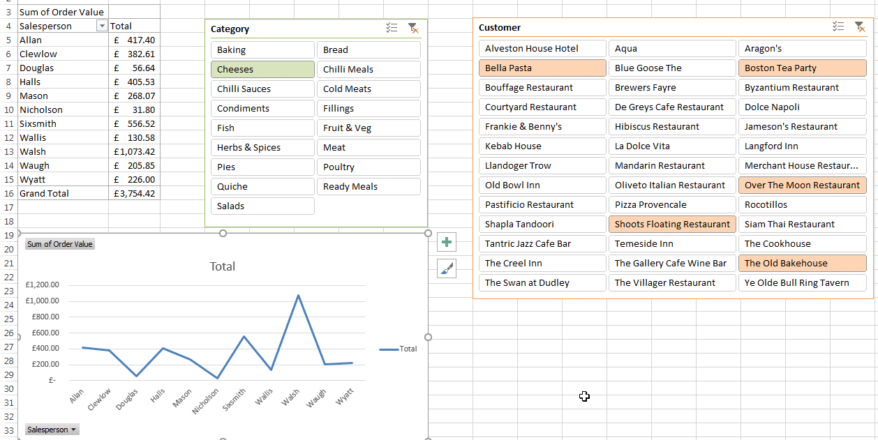
Task: Deselect Bella Pasta customer filter
Action: click(x=542, y=68)
